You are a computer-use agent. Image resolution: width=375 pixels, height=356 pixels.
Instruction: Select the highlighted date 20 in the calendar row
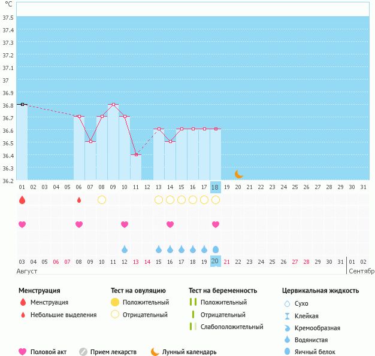tap(216, 261)
